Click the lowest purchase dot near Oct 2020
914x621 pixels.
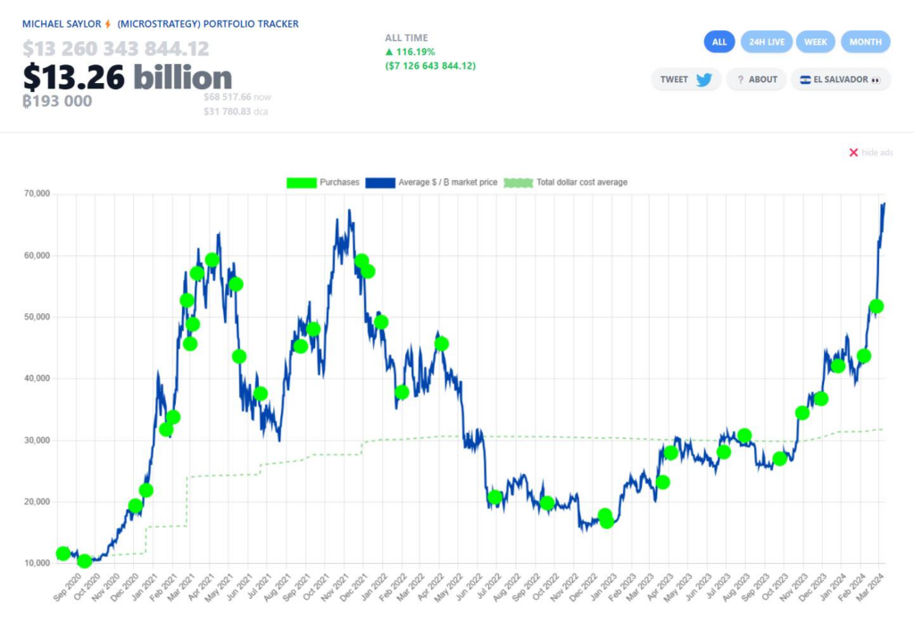[x=85, y=561]
